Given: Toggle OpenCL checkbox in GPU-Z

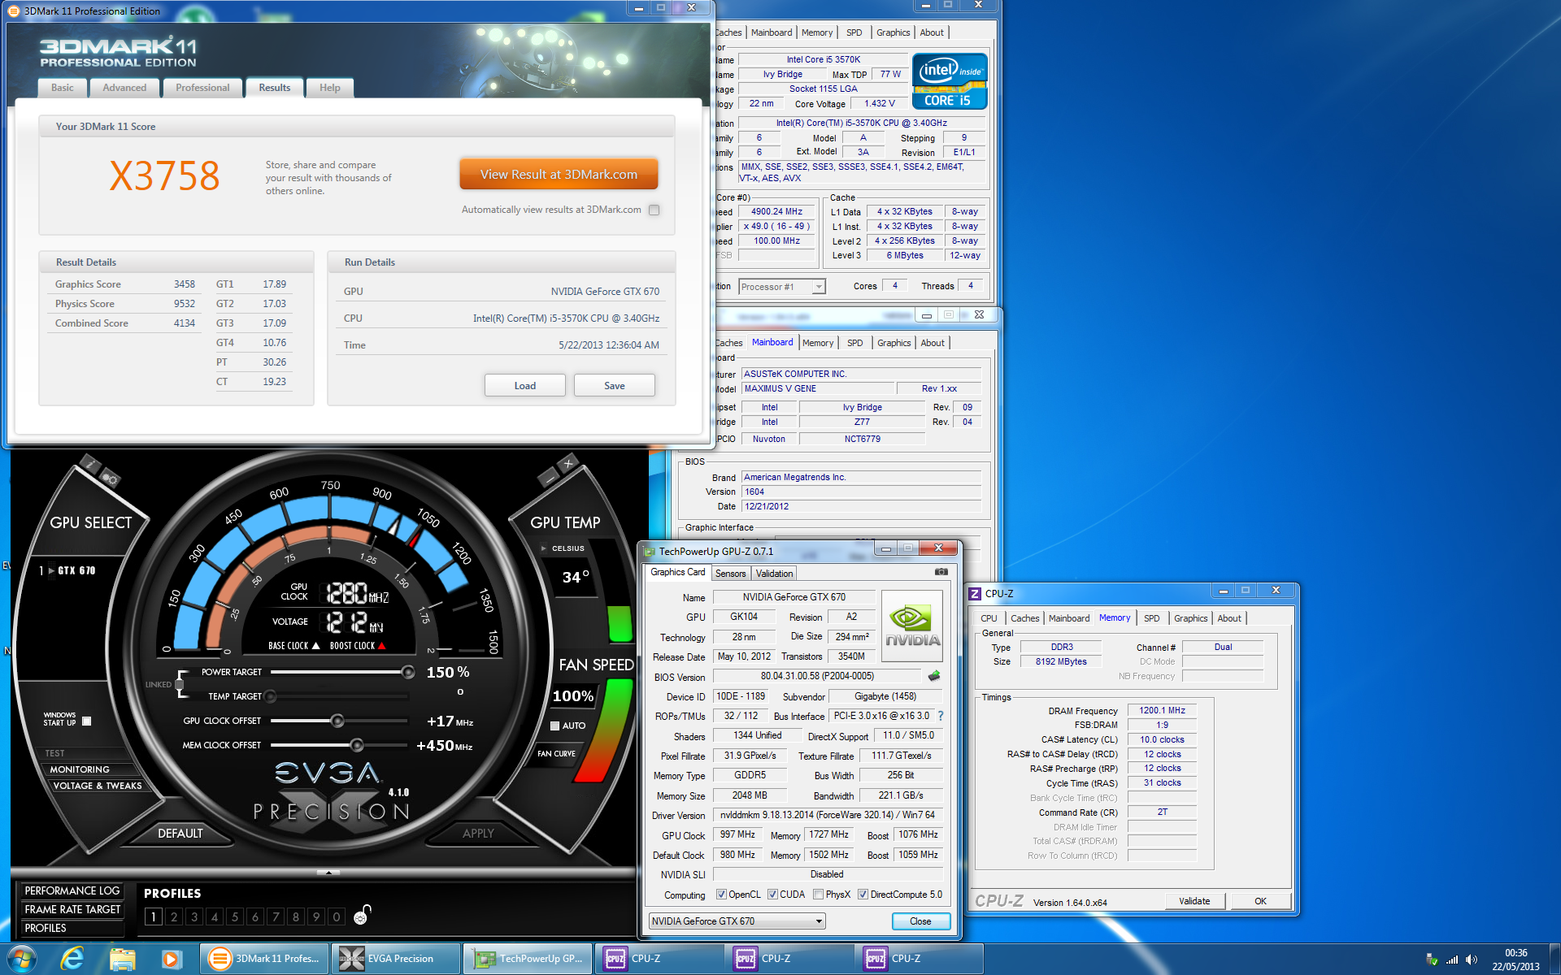Looking at the screenshot, I should pyautogui.click(x=721, y=895).
